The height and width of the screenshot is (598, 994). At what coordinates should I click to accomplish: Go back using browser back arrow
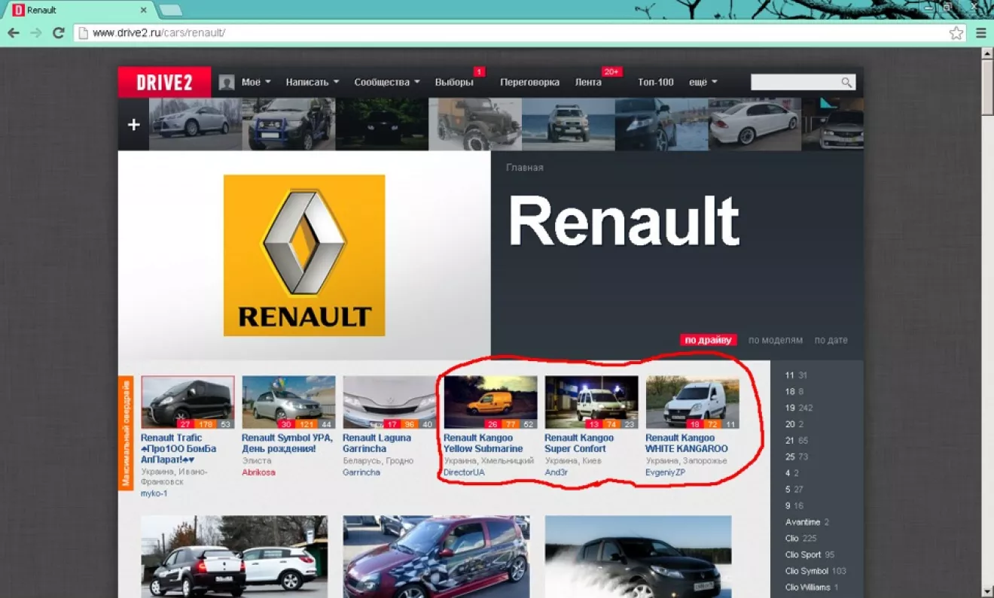coord(14,33)
